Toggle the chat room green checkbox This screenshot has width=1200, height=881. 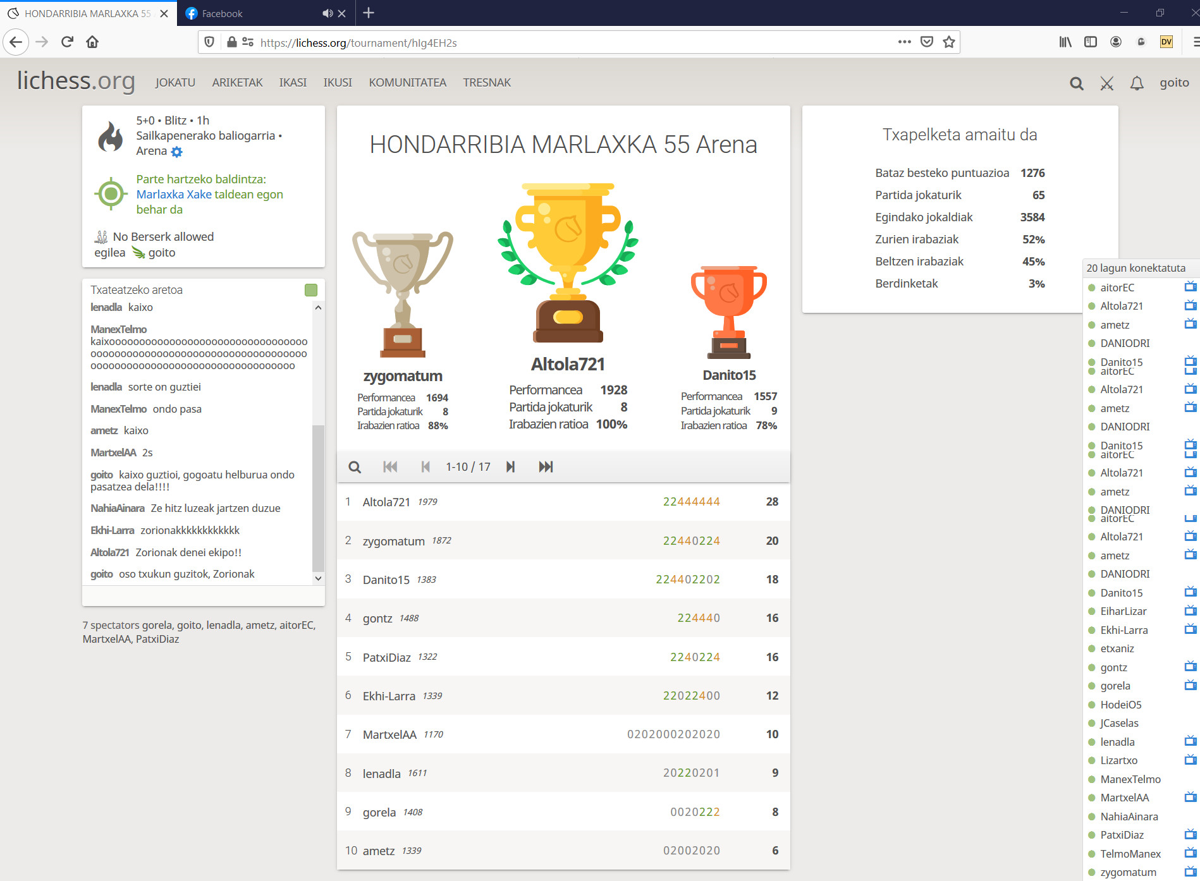(311, 290)
